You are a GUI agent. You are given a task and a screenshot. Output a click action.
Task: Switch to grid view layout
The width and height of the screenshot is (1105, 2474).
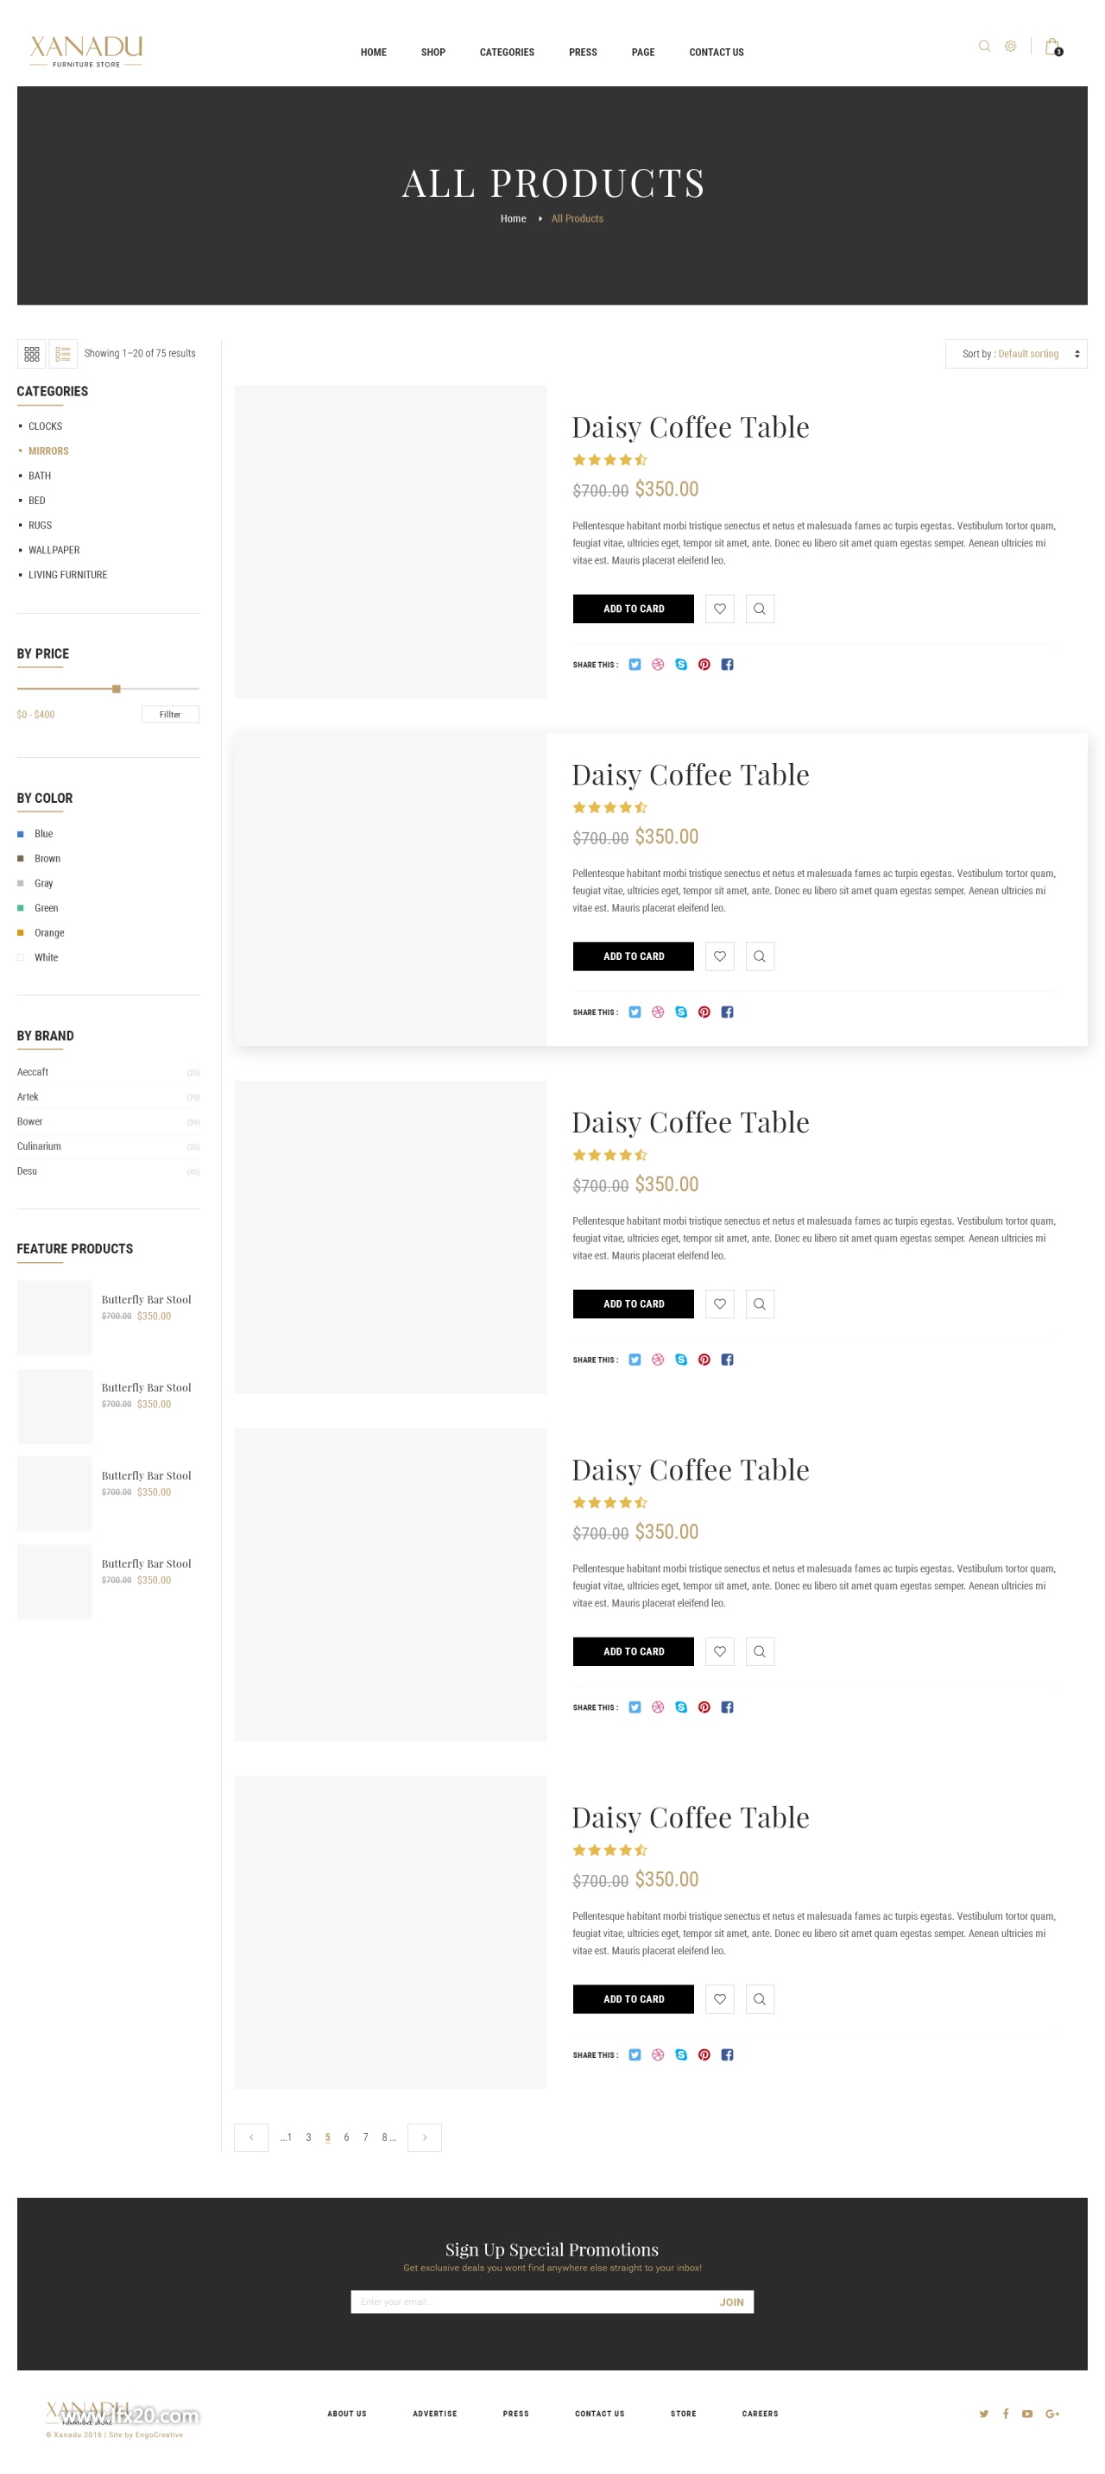point(32,353)
